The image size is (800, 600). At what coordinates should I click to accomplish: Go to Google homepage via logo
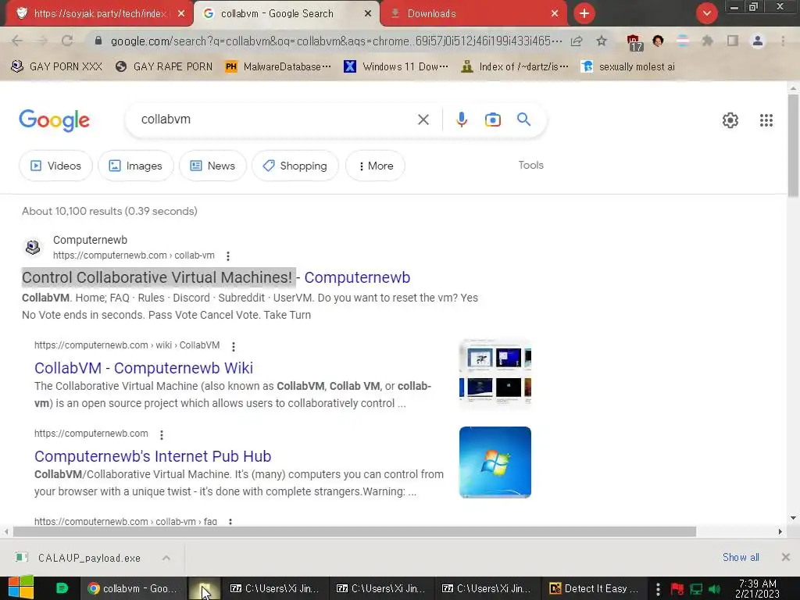point(54,120)
